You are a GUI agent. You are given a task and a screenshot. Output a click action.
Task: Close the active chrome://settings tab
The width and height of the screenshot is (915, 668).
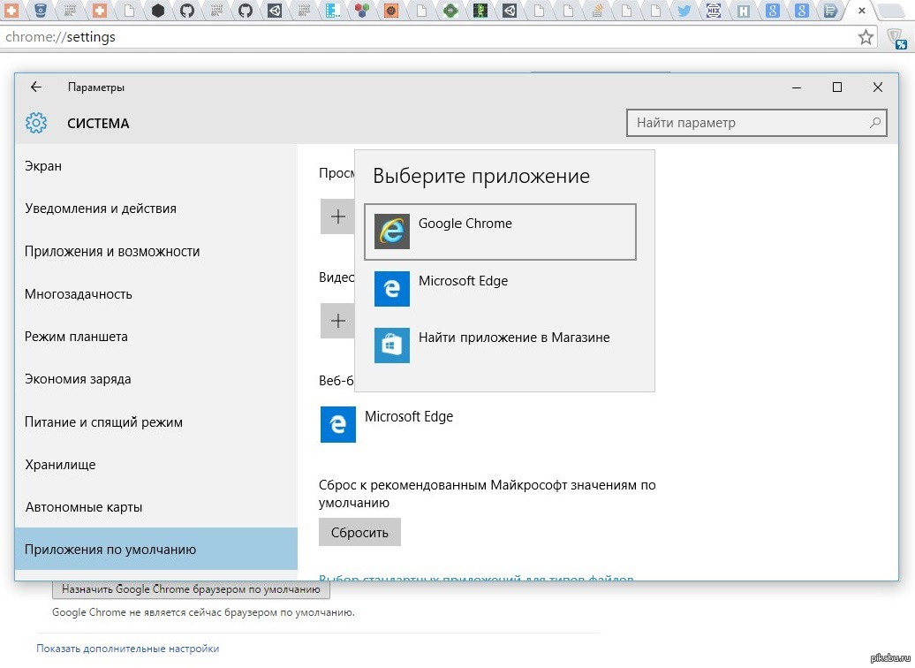coord(861,11)
